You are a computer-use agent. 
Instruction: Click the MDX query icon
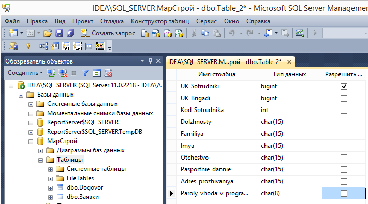click(156, 33)
